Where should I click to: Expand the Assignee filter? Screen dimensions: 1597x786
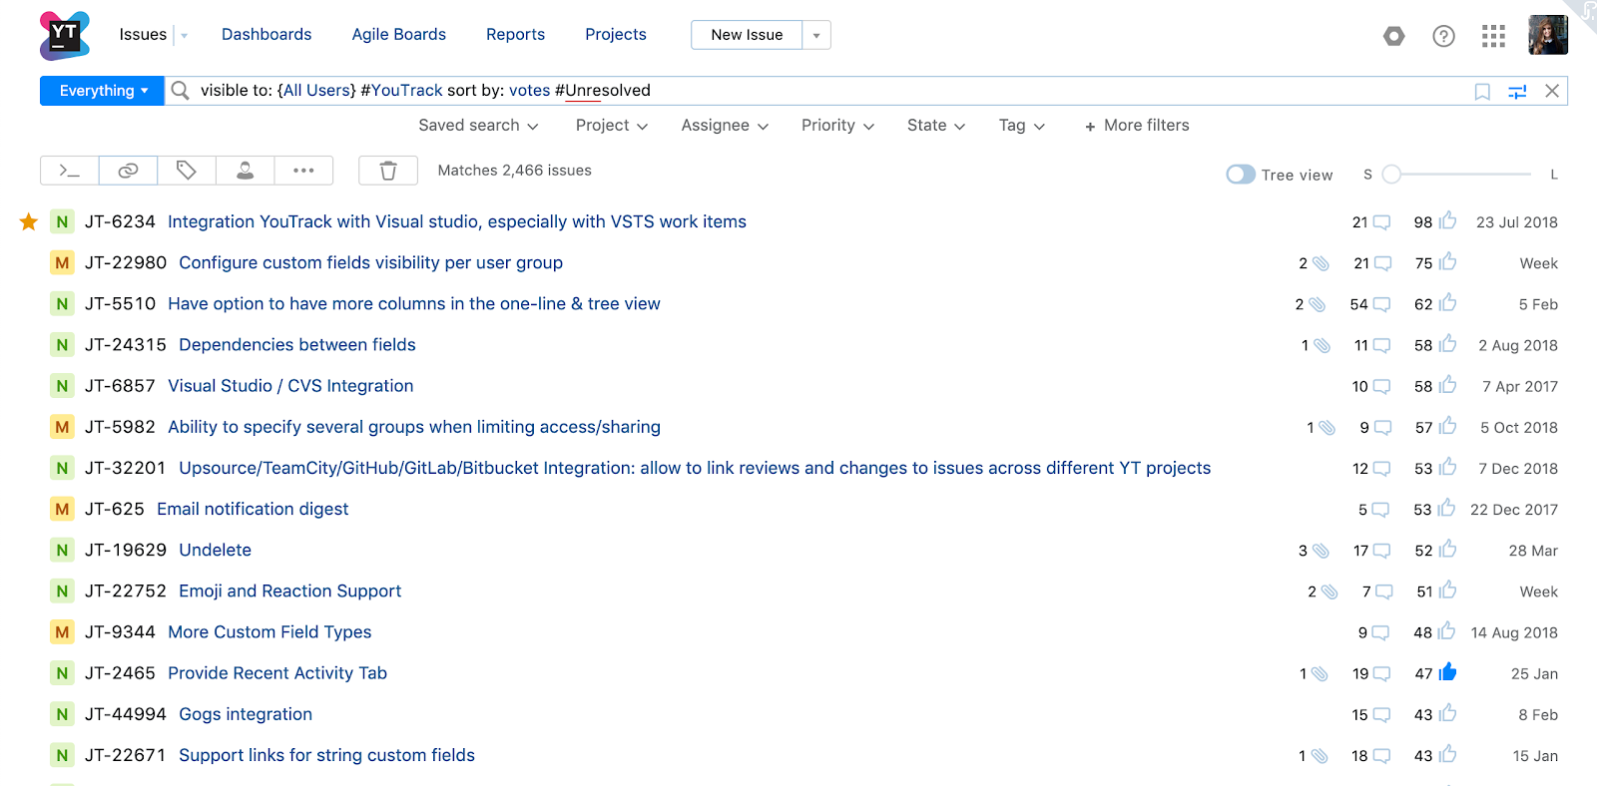pyautogui.click(x=725, y=126)
